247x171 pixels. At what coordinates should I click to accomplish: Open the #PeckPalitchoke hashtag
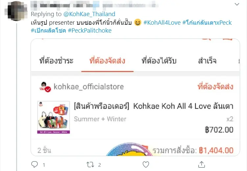point(90,30)
